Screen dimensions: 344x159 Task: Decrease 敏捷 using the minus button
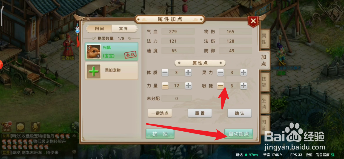tap(220, 86)
